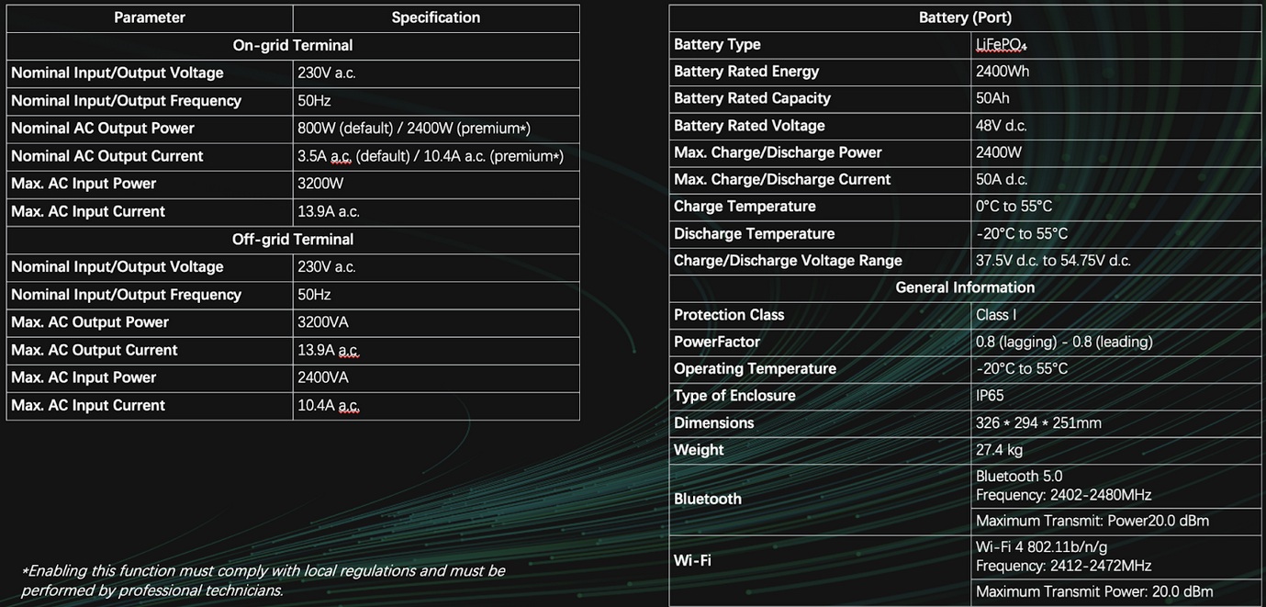This screenshot has height=607, width=1266.
Task: Click the Nominal AC Output Power label
Action: pyautogui.click(x=103, y=129)
